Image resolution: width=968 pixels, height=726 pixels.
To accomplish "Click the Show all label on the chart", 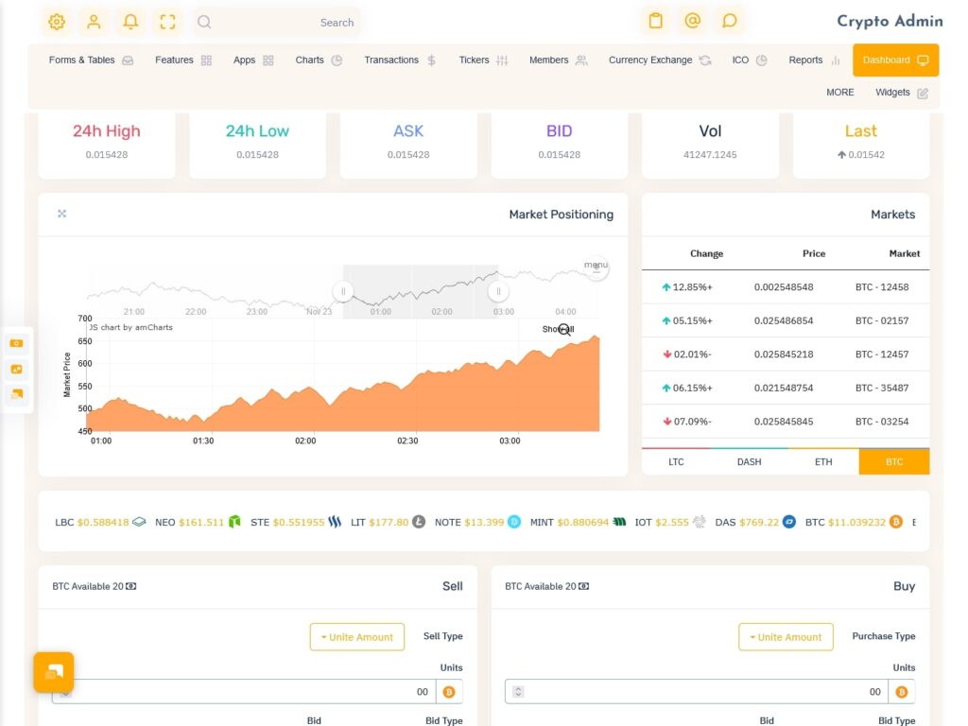I will [x=558, y=329].
